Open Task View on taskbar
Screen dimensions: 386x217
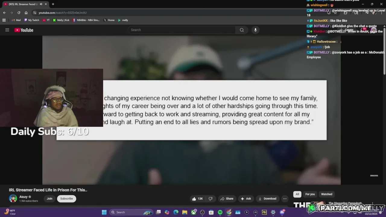[158, 212]
